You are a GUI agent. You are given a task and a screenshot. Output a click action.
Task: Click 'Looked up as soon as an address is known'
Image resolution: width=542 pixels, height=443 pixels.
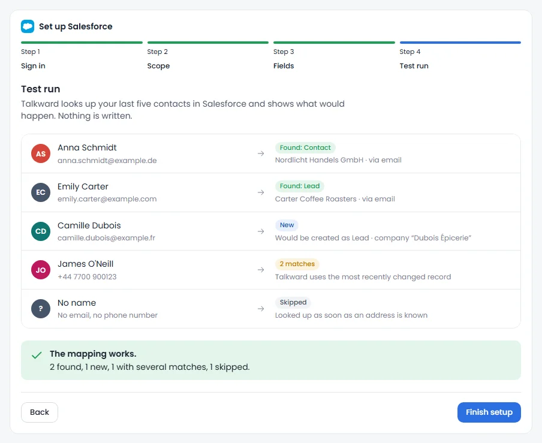tap(351, 315)
